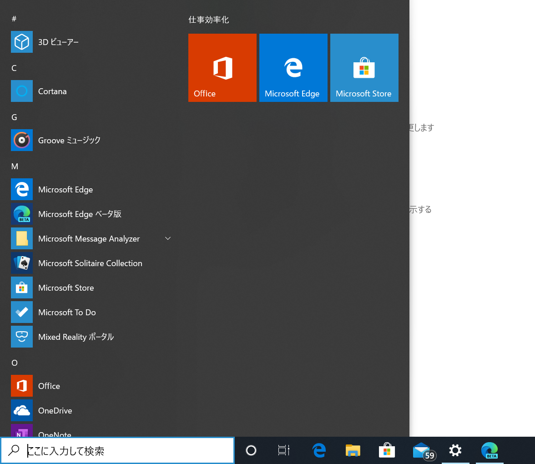Jump via the # letter header
535x464 pixels.
click(x=14, y=19)
